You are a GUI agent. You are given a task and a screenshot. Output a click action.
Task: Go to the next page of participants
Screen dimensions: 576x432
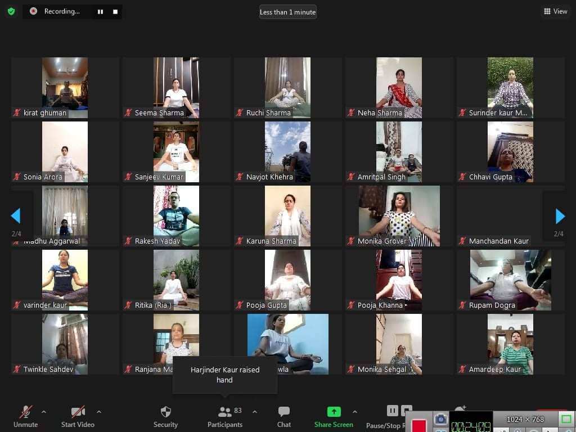point(560,217)
